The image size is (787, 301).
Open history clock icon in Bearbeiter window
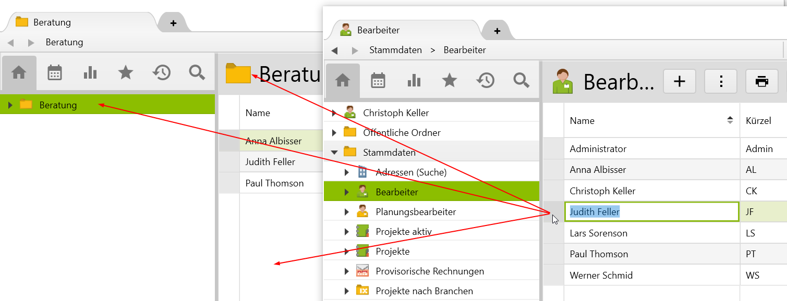click(x=485, y=80)
